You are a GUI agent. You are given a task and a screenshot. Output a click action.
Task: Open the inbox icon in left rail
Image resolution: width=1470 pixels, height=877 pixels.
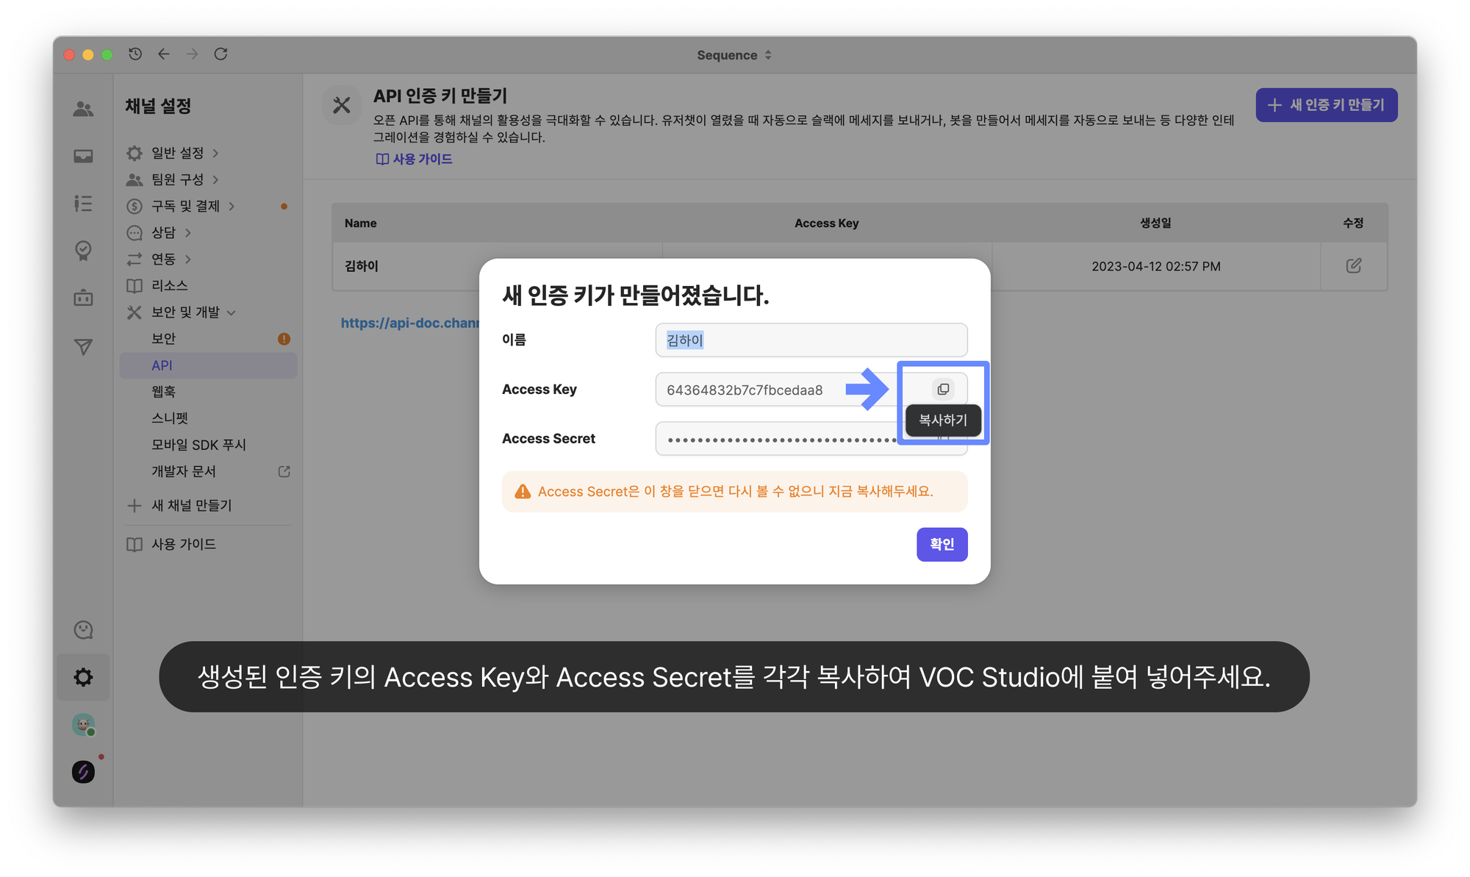pyautogui.click(x=83, y=156)
